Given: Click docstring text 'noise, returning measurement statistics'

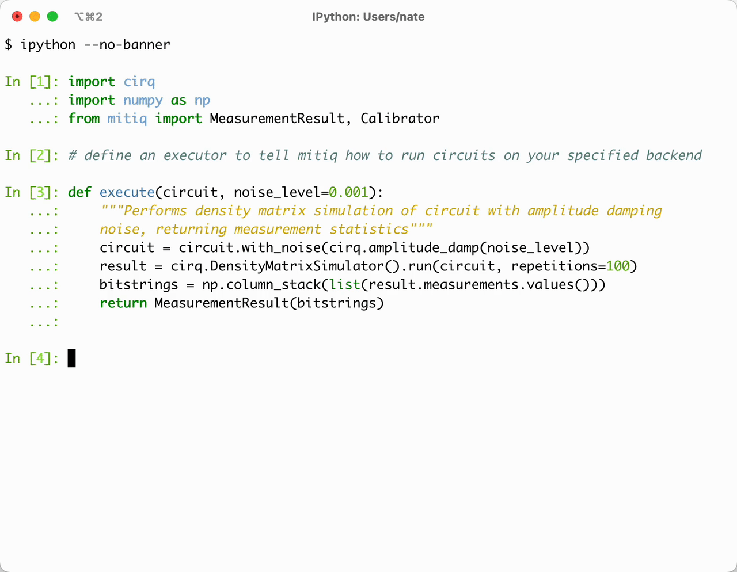Looking at the screenshot, I should click(254, 229).
